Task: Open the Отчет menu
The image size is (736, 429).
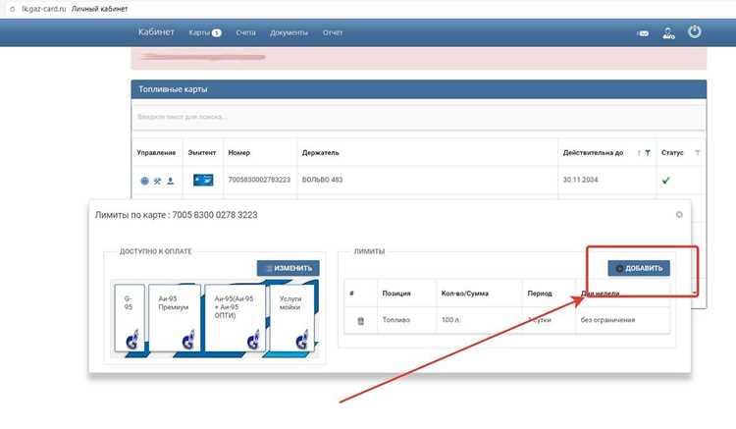Action: (x=333, y=32)
